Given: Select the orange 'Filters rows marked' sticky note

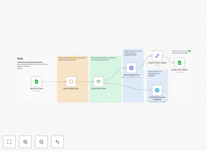Looking at the screenshot, I should (73, 79).
